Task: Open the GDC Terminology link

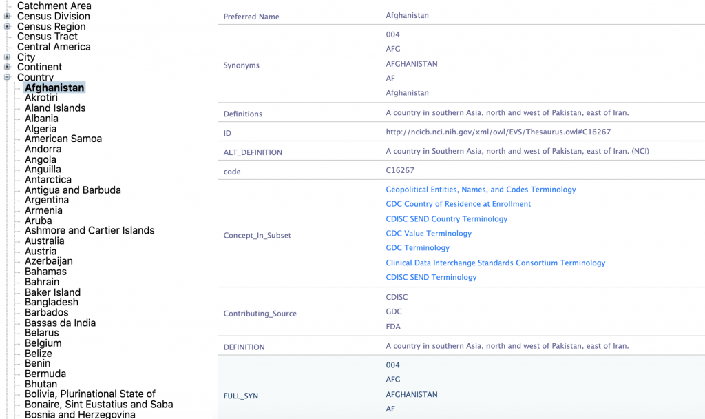Action: [418, 247]
